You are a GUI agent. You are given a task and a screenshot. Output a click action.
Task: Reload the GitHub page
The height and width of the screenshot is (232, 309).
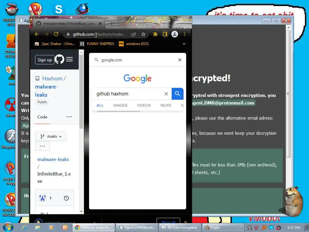coord(56,34)
